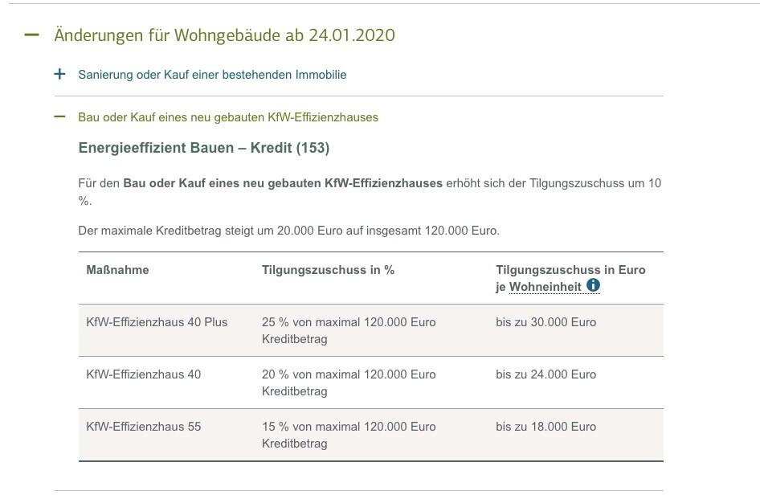Viewport: 760px width, 503px height.
Task: Click the 'bis zu 18.000 Euro' cell
Action: (545, 427)
